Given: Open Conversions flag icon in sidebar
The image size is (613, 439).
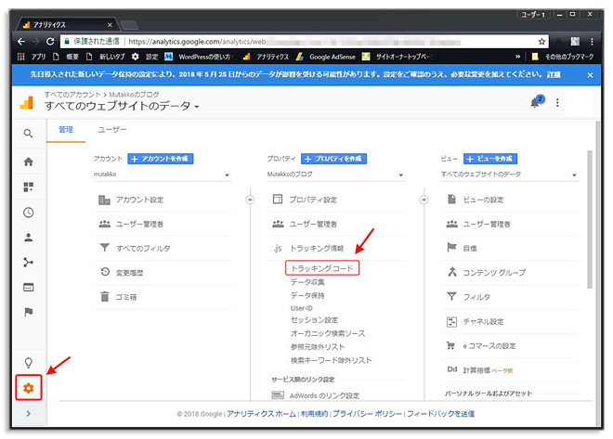Looking at the screenshot, I should (x=28, y=312).
